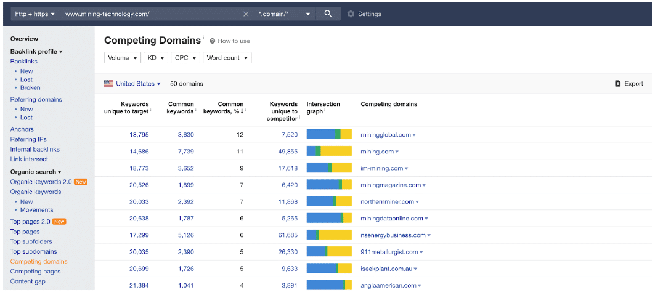Open Settings gear in top bar
This screenshot has width=655, height=295.
coord(351,14)
